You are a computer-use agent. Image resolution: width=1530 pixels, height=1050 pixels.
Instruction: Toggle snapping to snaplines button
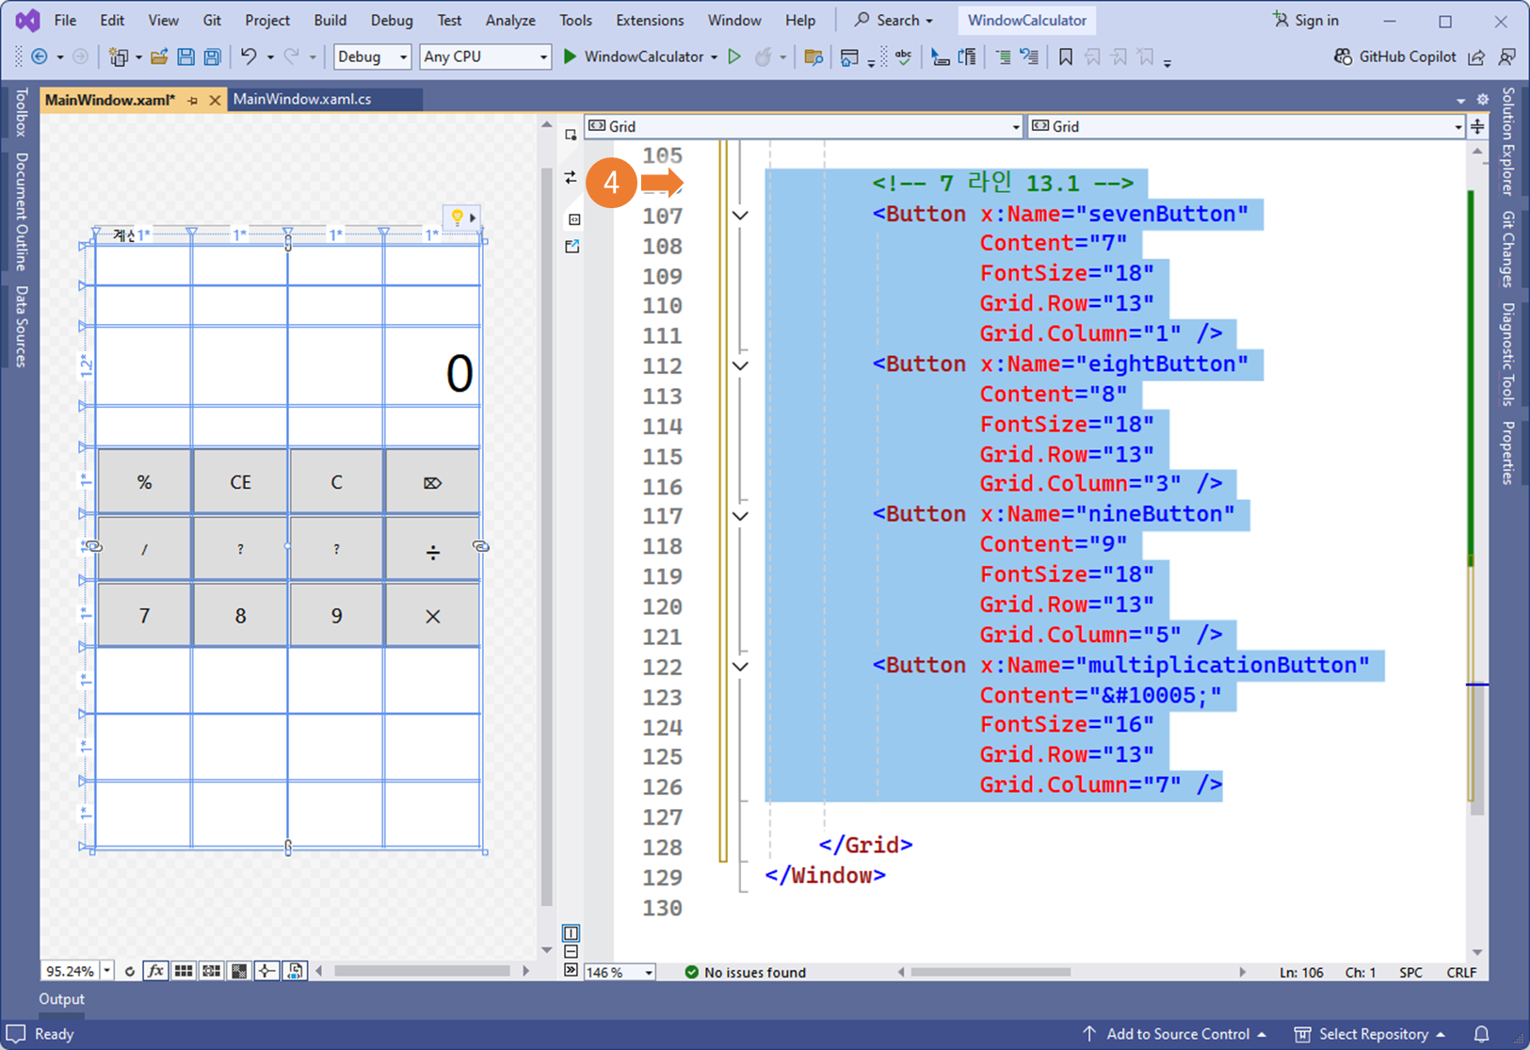click(x=267, y=971)
